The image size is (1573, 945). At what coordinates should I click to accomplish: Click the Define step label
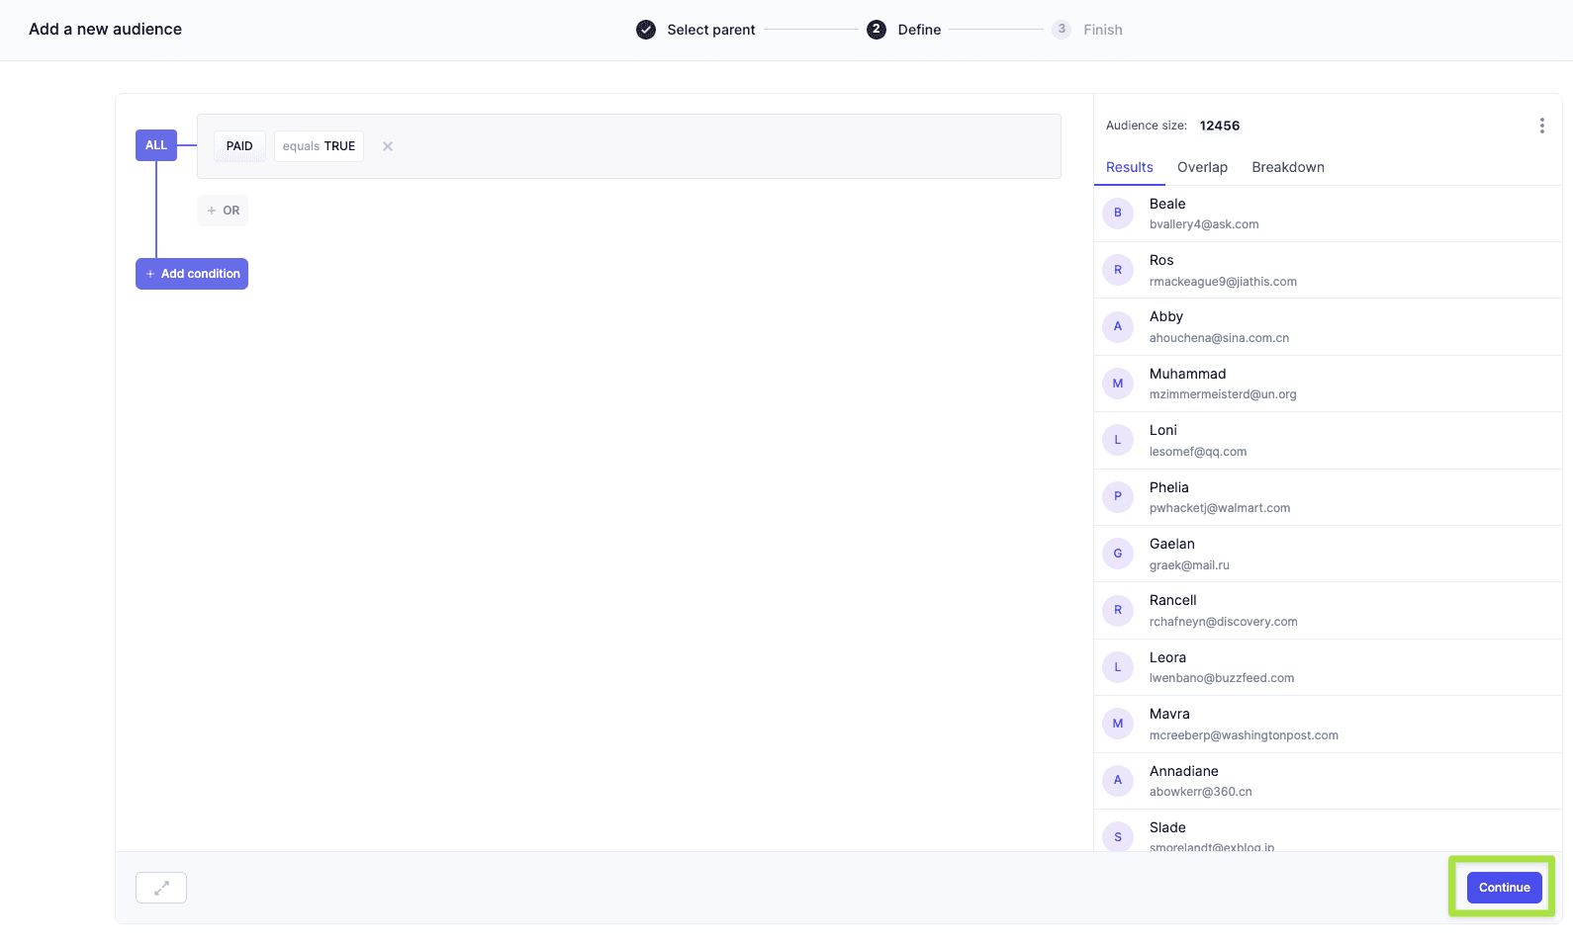click(919, 30)
